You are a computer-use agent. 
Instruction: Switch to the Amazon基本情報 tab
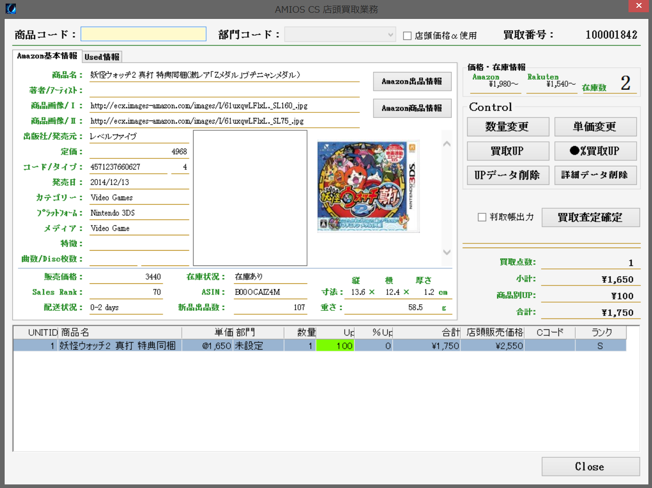coord(47,56)
